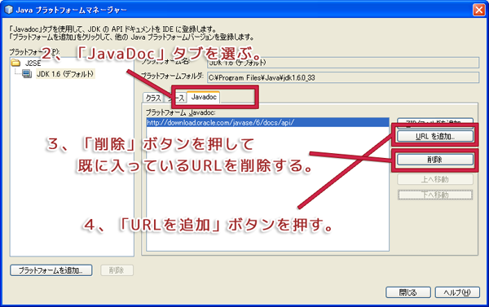The image size is (489, 307).
Task: Click プラットフォームを追加 button
Action: [x=51, y=270]
